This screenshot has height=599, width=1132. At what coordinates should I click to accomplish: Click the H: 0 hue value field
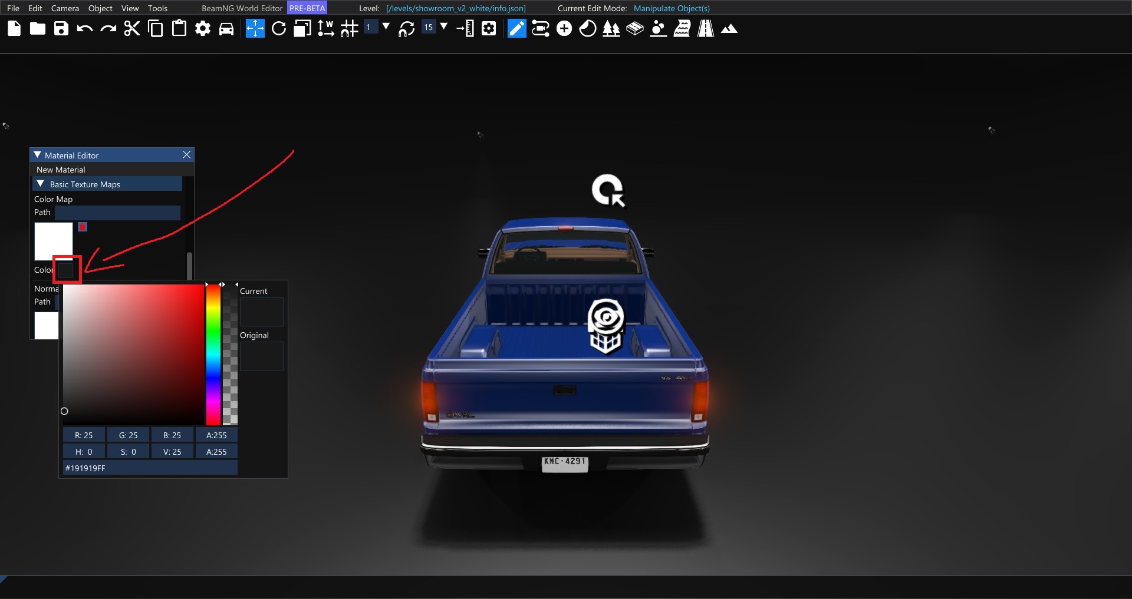click(84, 452)
